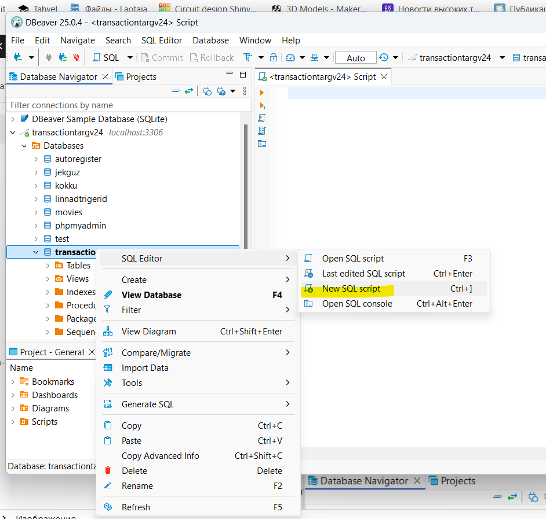Click the Explain execution plan icon
The image size is (546, 519).
(x=262, y=131)
